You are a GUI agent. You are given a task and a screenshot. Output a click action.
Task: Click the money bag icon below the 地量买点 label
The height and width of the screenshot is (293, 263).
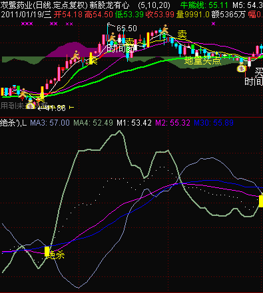click(241, 68)
